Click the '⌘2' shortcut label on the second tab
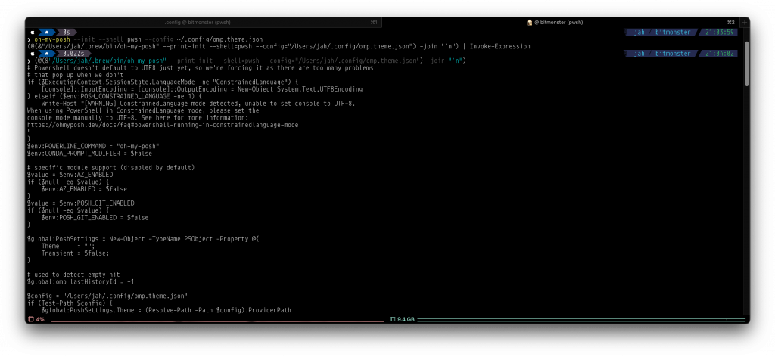 coord(731,22)
